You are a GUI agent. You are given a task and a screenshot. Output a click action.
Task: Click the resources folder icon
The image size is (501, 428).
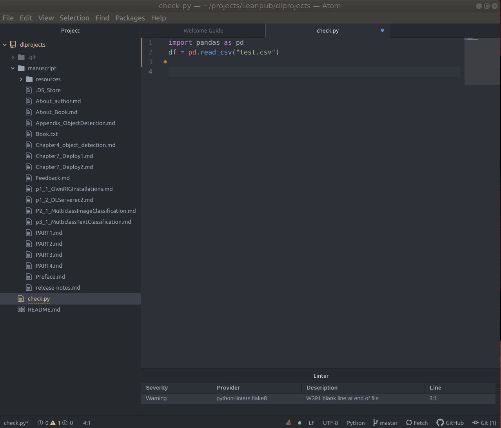point(29,79)
